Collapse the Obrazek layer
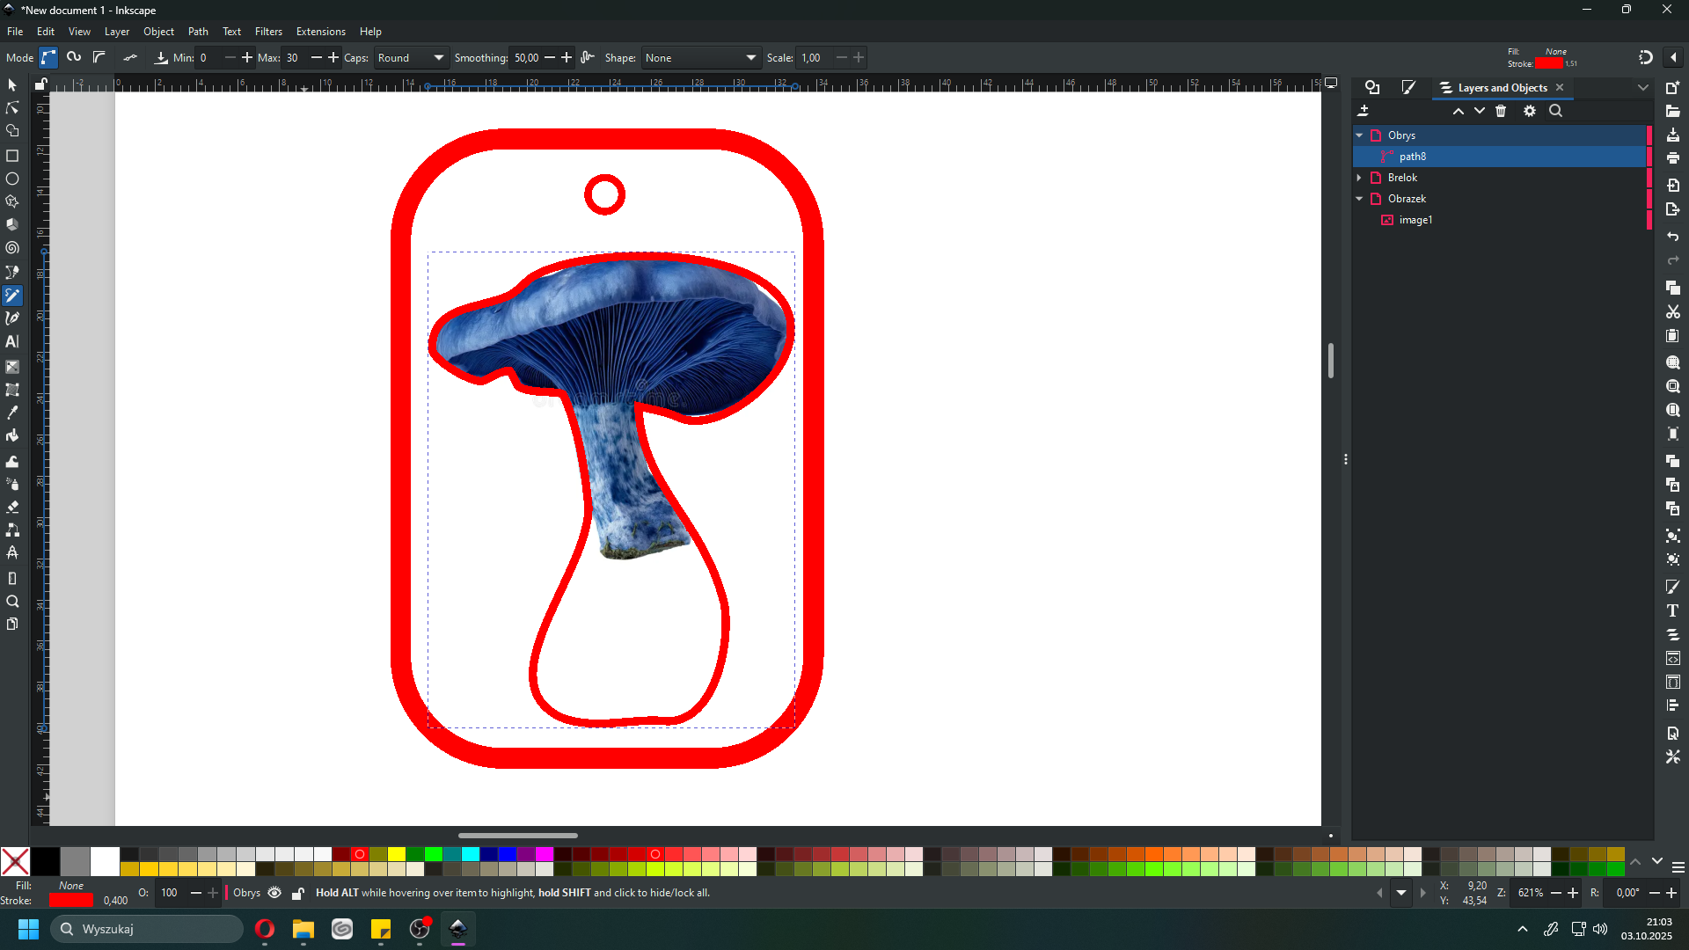 (1359, 199)
